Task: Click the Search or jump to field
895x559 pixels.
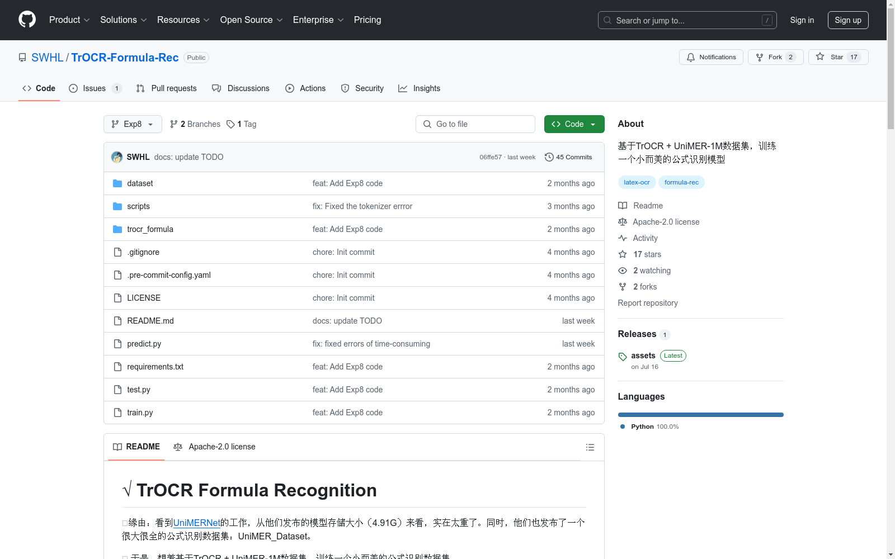Action: [x=687, y=20]
